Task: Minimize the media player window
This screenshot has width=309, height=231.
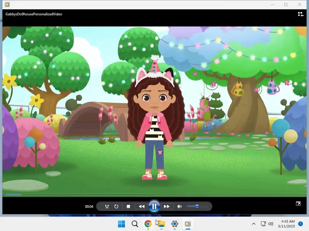Action: point(272,5)
